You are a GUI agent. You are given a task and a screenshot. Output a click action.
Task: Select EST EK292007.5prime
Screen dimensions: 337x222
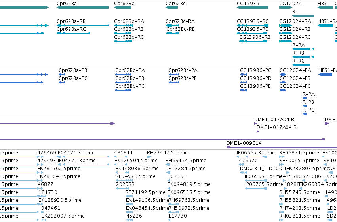pyautogui.click(x=44, y=220)
